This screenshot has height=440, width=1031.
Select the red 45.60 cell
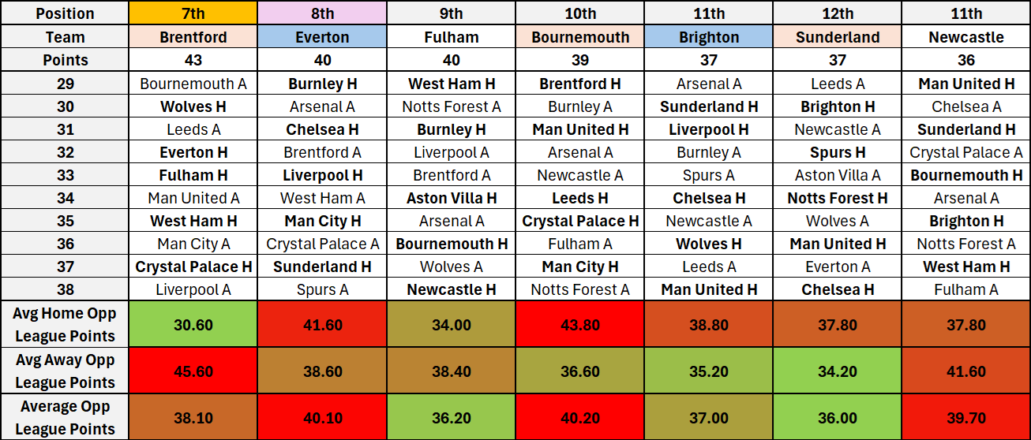[193, 371]
